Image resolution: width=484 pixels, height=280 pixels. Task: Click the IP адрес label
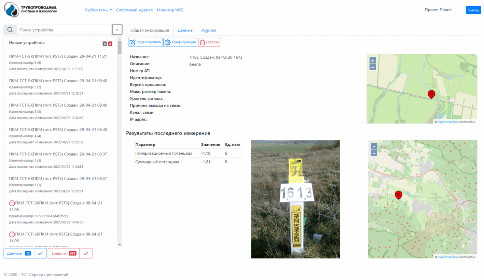138,120
